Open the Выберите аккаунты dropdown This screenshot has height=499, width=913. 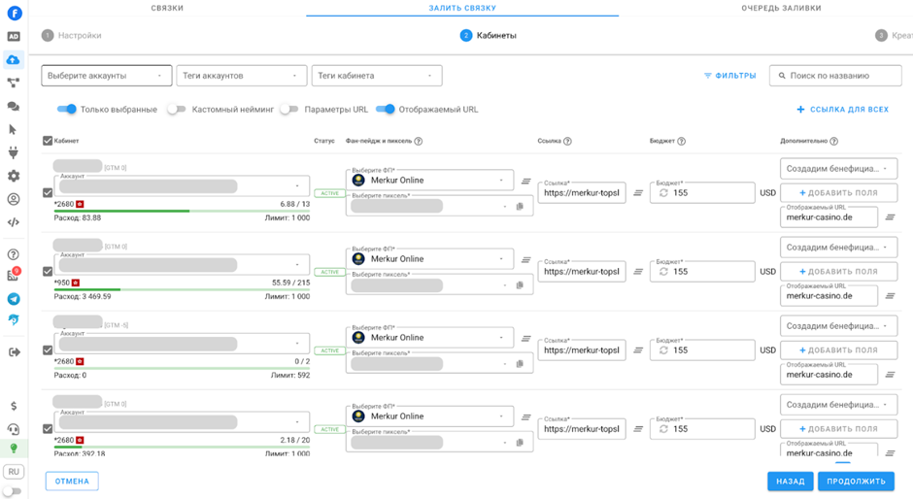[x=107, y=76]
